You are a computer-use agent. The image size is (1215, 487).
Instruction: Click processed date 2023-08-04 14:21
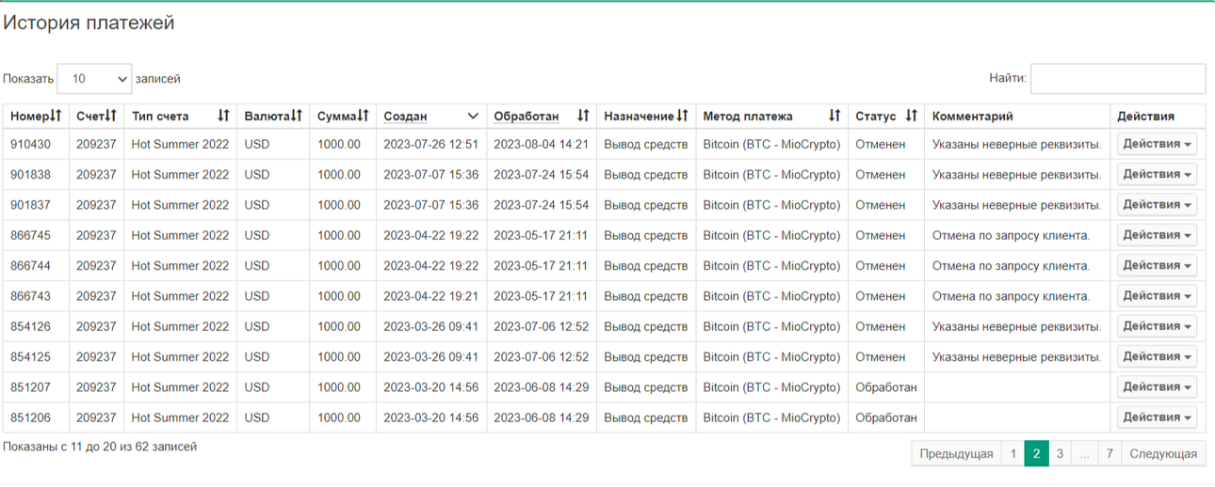pyautogui.click(x=542, y=144)
